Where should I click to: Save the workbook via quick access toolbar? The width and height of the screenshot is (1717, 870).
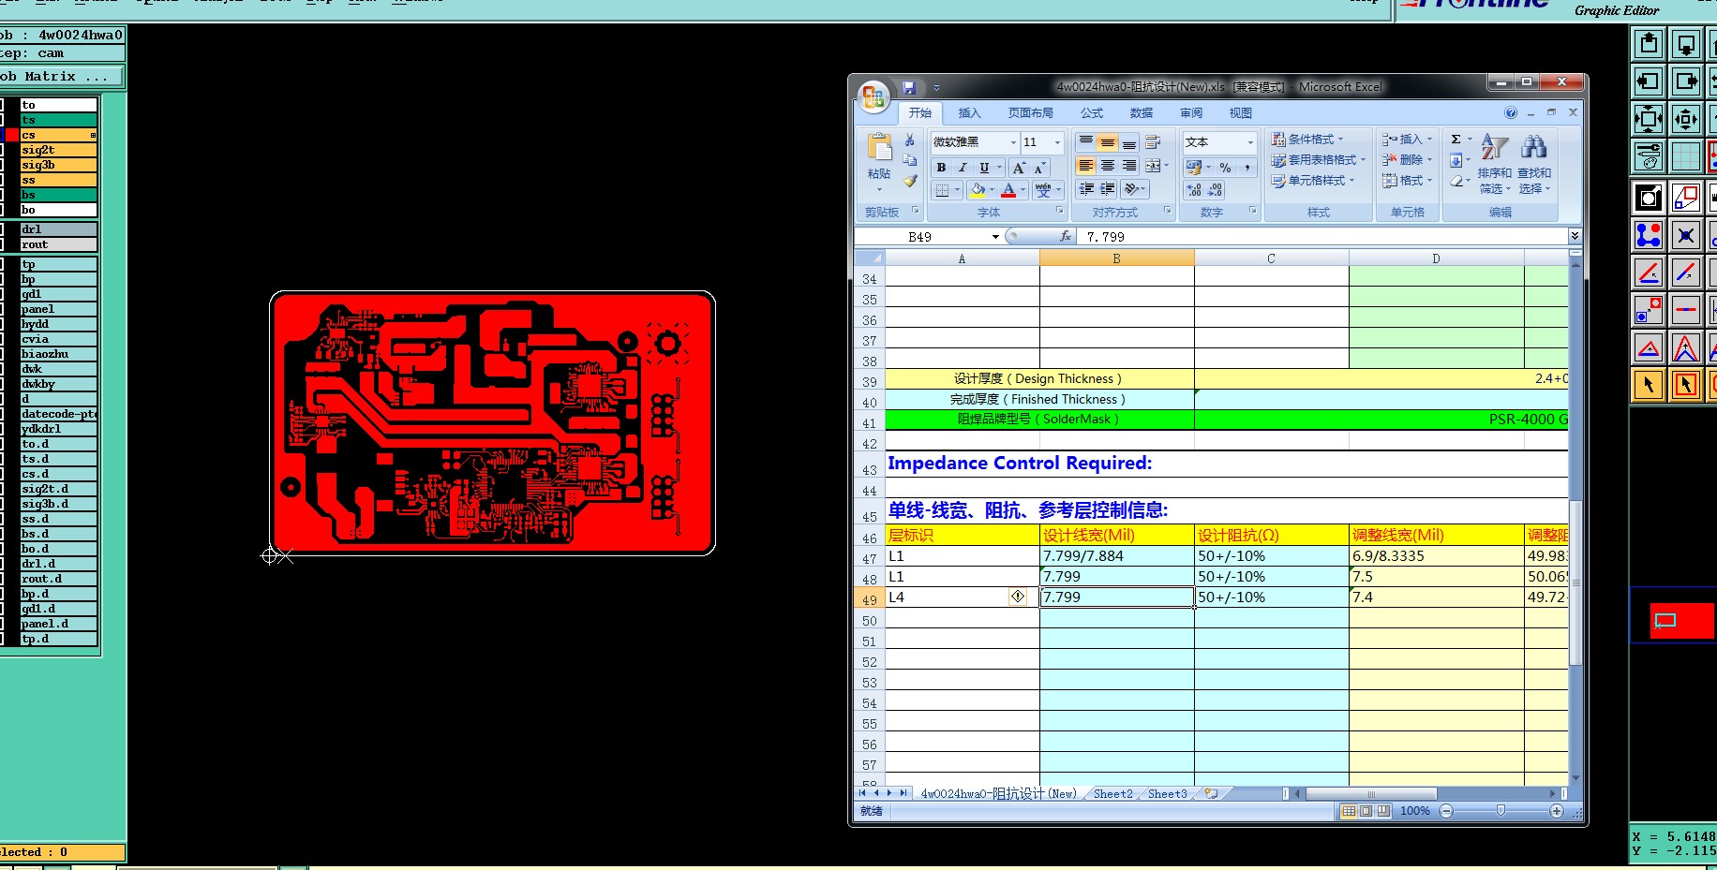point(908,87)
